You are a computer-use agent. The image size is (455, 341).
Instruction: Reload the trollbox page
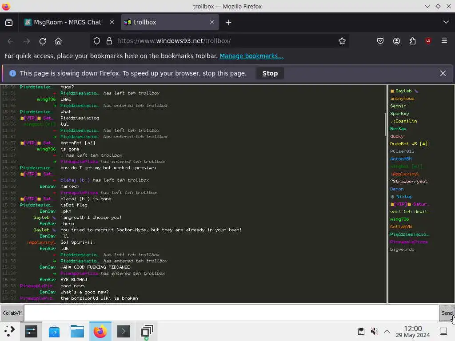pyautogui.click(x=43, y=41)
